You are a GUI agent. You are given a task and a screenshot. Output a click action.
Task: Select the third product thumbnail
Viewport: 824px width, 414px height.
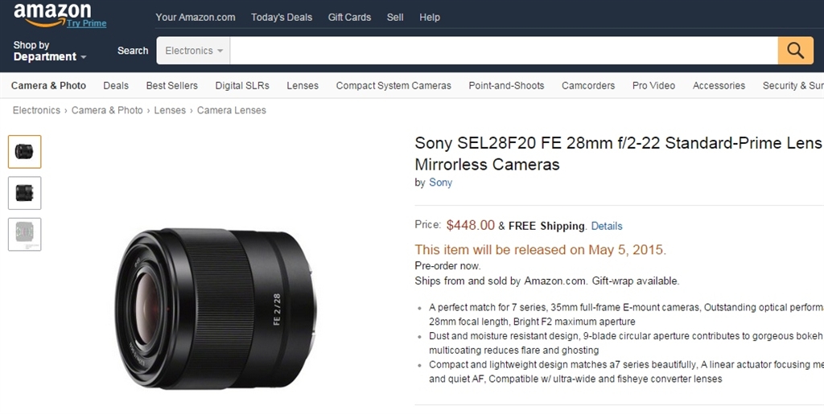[24, 234]
